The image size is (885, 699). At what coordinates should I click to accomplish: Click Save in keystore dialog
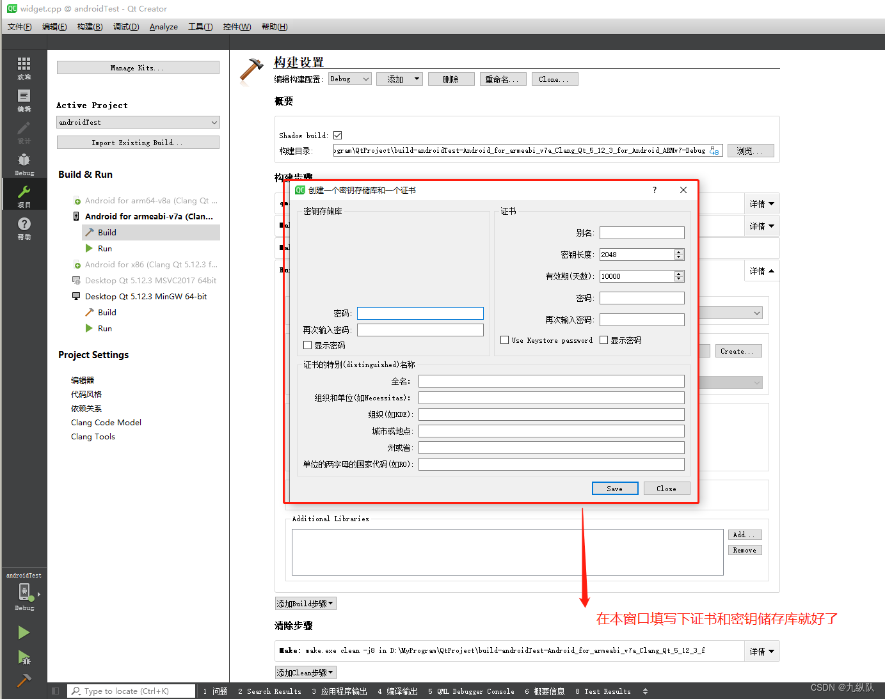pos(615,489)
